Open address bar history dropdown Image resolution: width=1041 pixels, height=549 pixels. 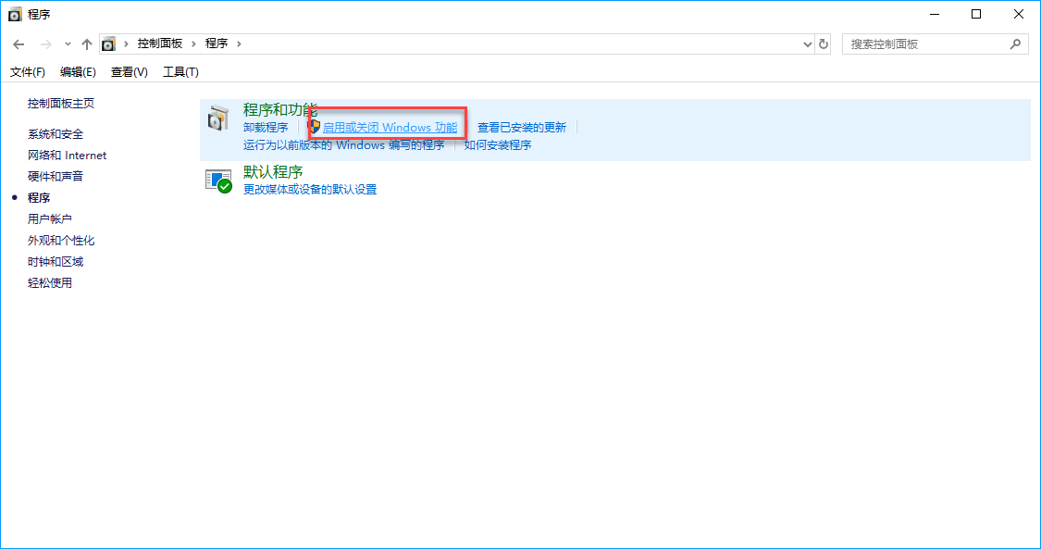pyautogui.click(x=807, y=44)
